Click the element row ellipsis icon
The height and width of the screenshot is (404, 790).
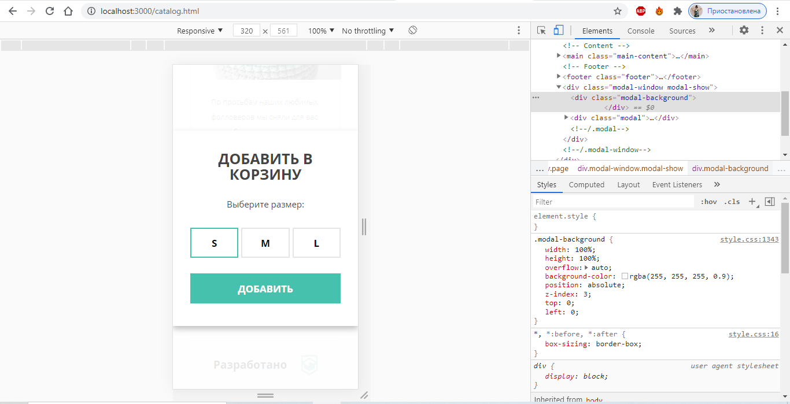click(536, 98)
